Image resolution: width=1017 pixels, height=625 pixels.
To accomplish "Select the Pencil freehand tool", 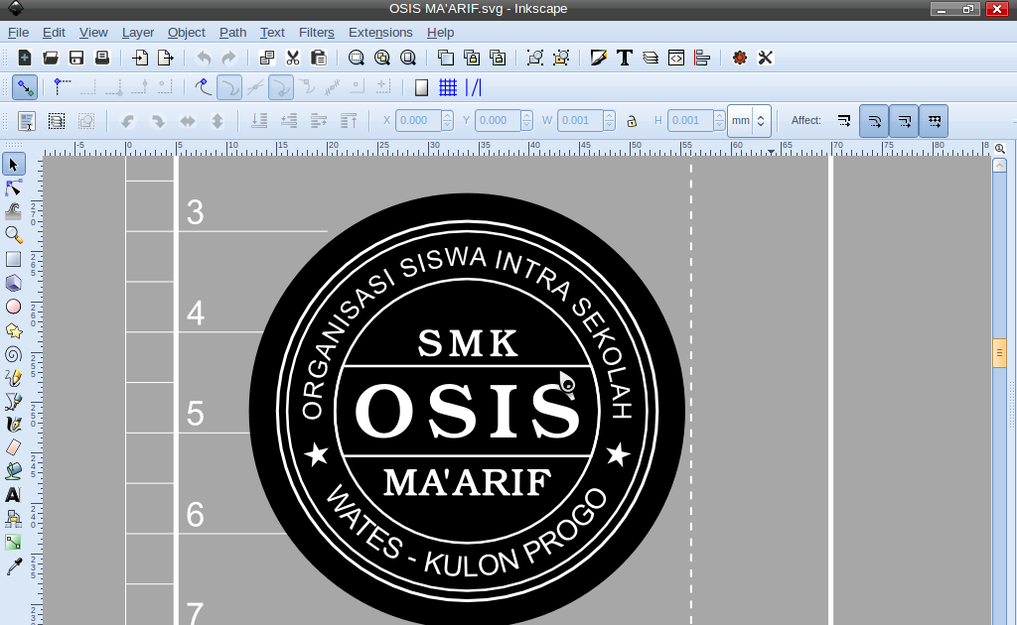I will pos(13,378).
